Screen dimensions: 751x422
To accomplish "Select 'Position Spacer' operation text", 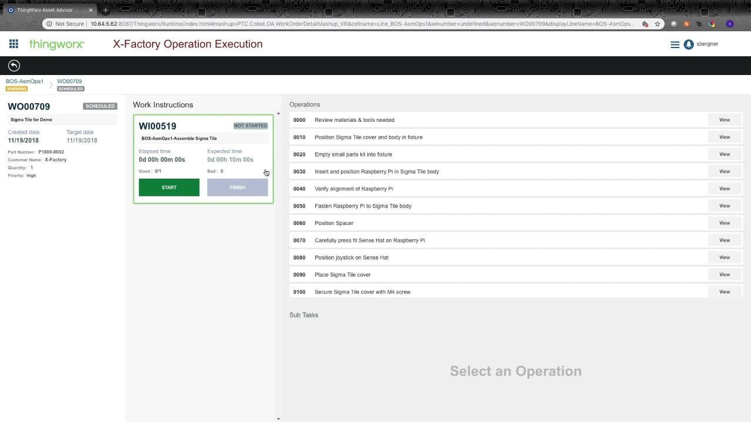I will point(334,223).
